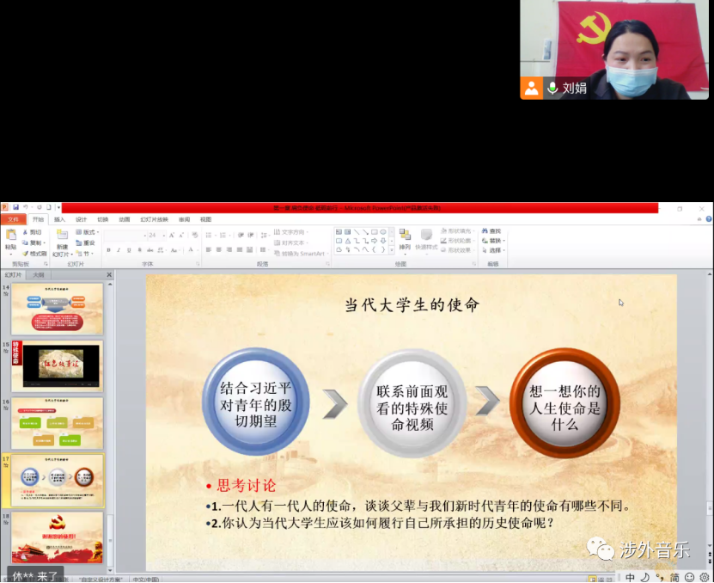Expand the Layout (版式) dropdown
714x583 pixels.
coord(99,232)
